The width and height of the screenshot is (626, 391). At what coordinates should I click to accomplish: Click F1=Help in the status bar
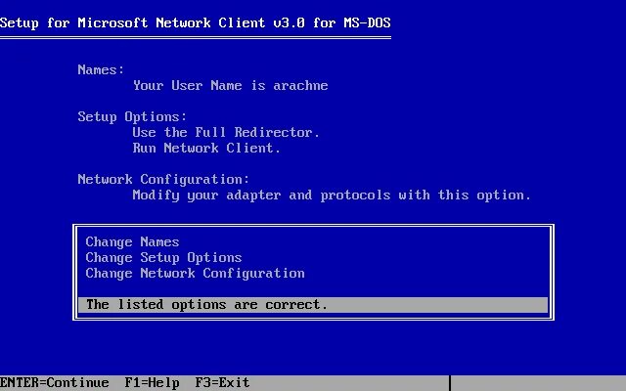tap(153, 382)
